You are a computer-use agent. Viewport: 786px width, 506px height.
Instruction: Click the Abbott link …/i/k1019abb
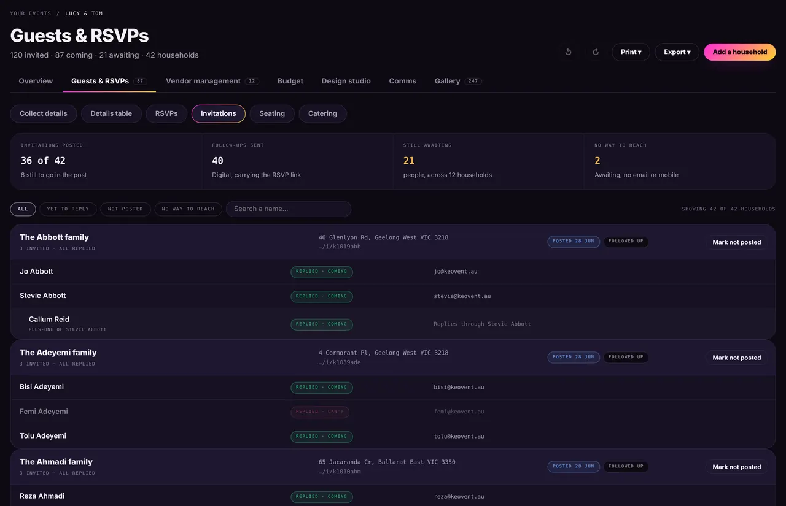[x=340, y=247]
